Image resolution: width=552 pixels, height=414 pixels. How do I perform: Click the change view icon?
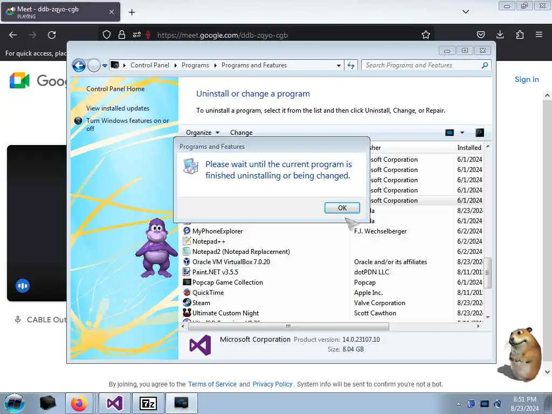(x=450, y=133)
